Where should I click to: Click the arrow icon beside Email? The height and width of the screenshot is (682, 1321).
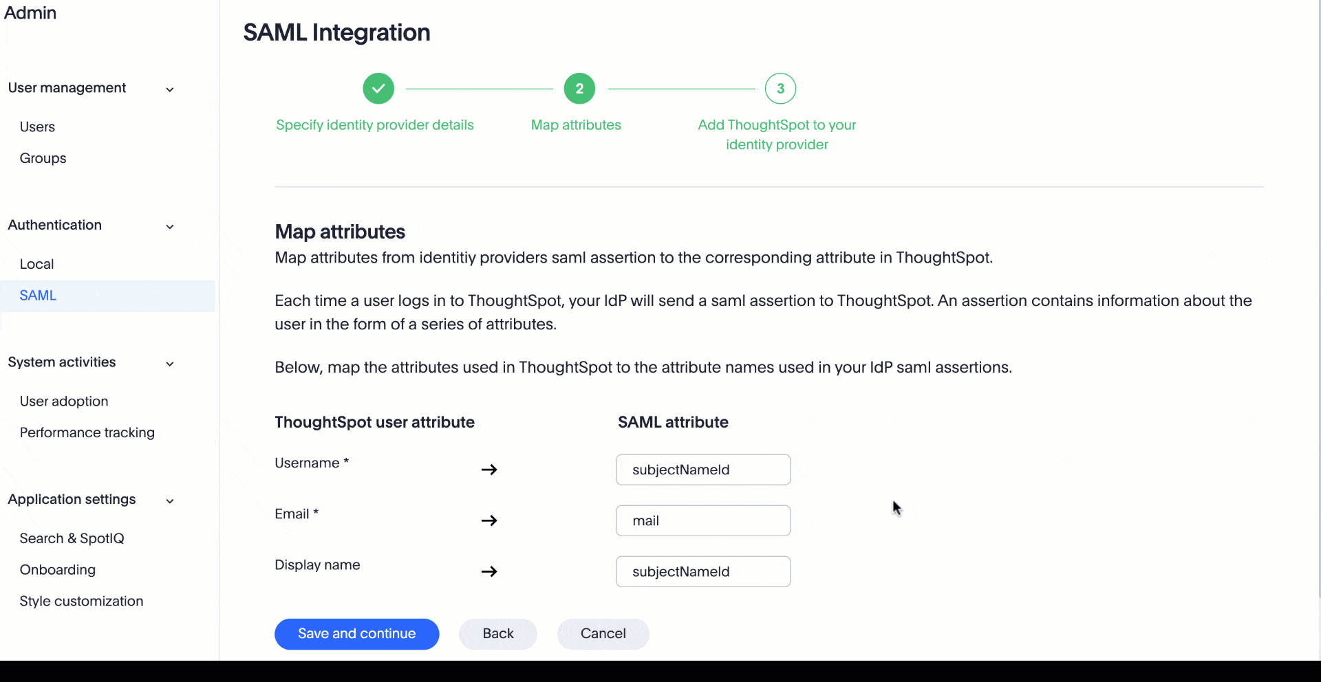tap(489, 520)
